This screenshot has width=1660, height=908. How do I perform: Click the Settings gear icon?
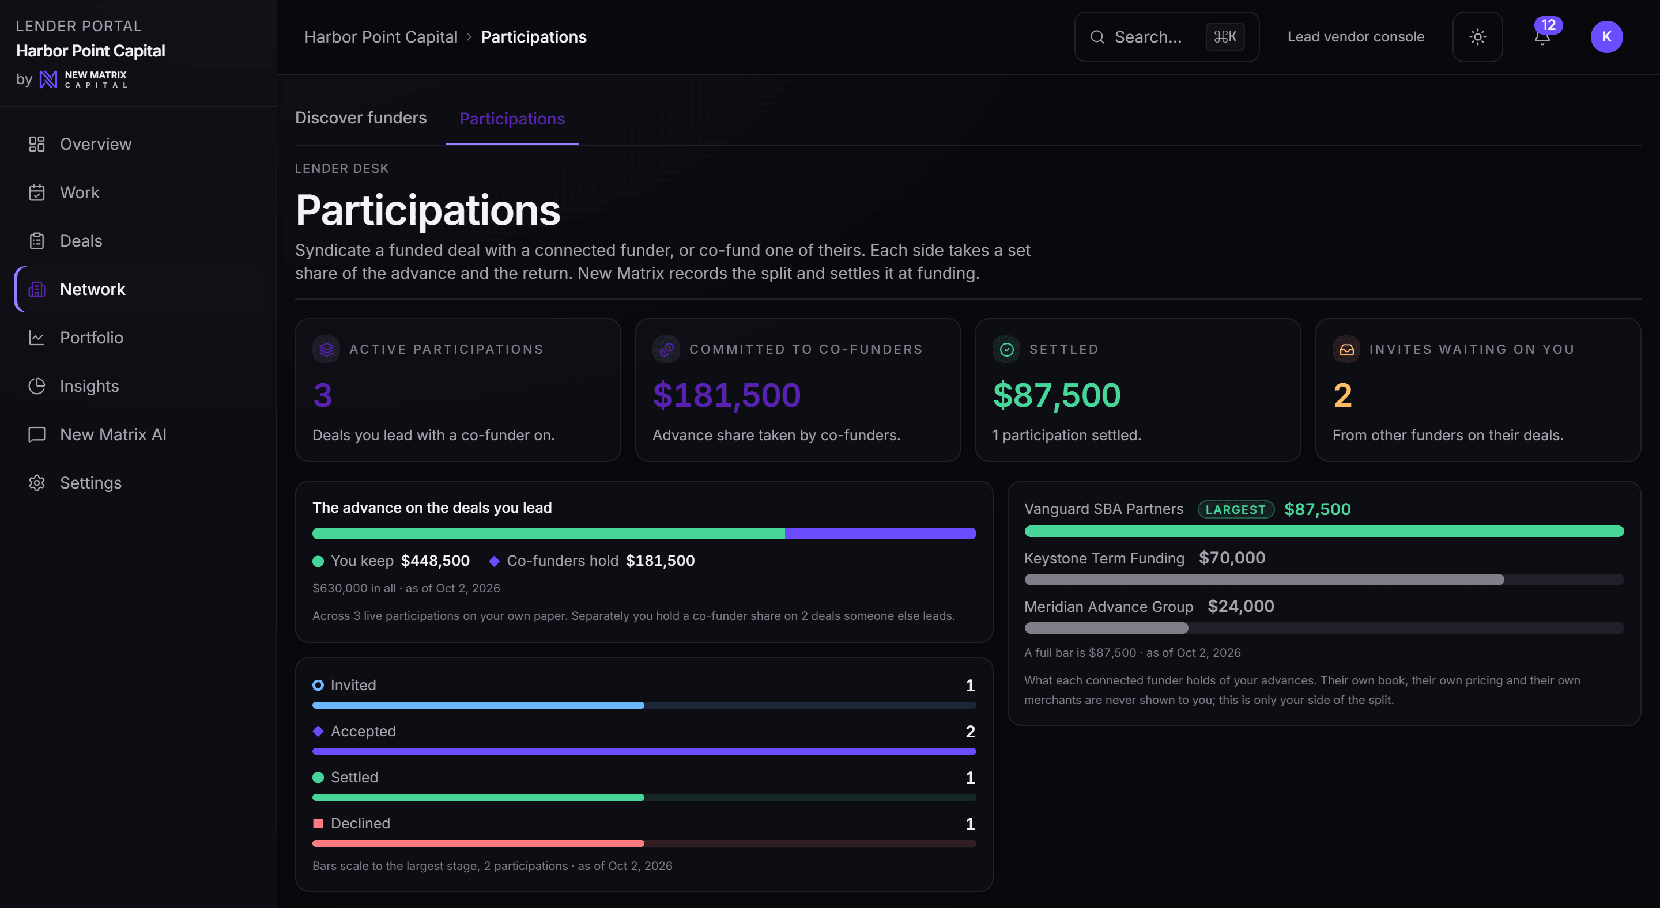37,483
